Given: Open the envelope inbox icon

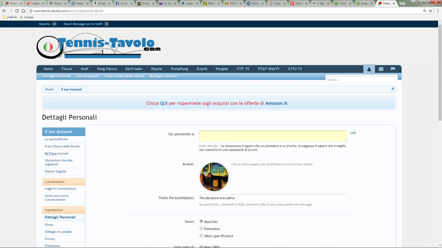Looking at the screenshot, I should click(381, 69).
